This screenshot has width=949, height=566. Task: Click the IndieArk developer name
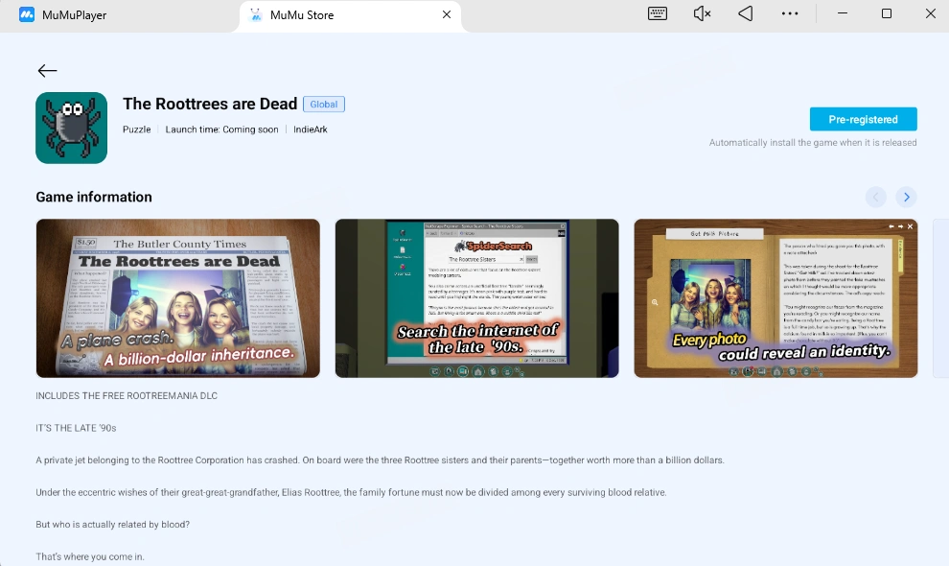tap(311, 130)
